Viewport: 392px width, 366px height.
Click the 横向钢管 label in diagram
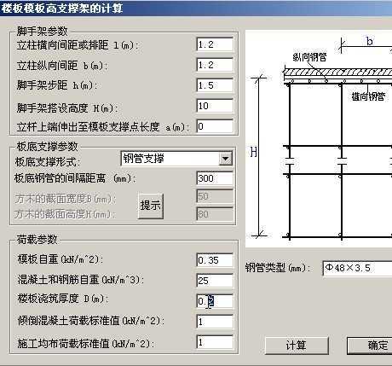click(x=368, y=96)
